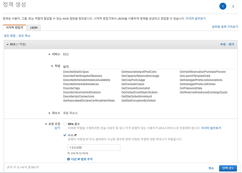Click the EC2 service value text

coord(66,54)
